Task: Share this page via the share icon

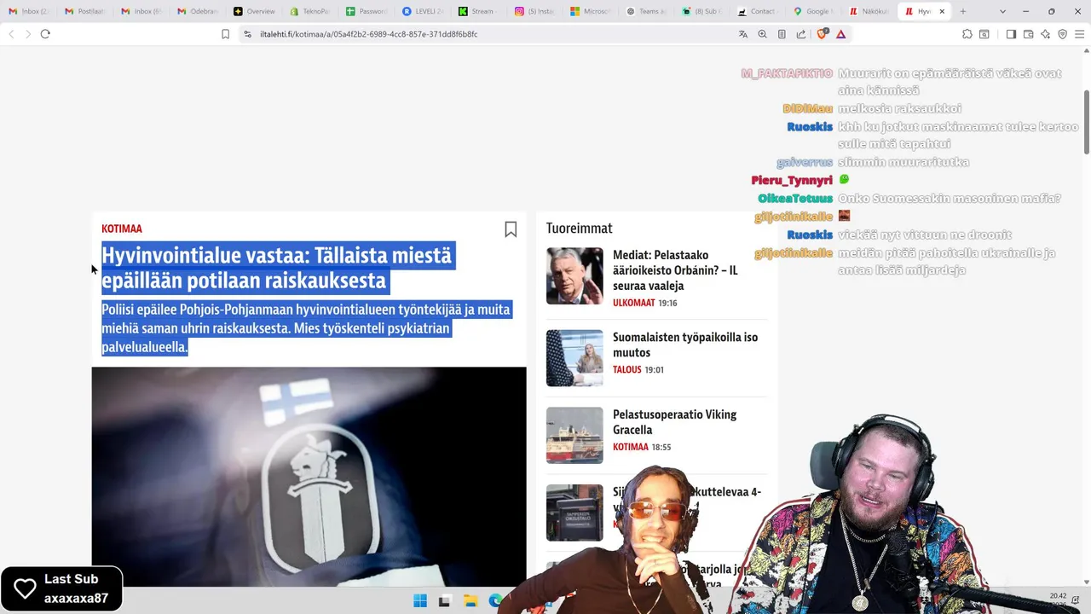Action: click(x=801, y=34)
